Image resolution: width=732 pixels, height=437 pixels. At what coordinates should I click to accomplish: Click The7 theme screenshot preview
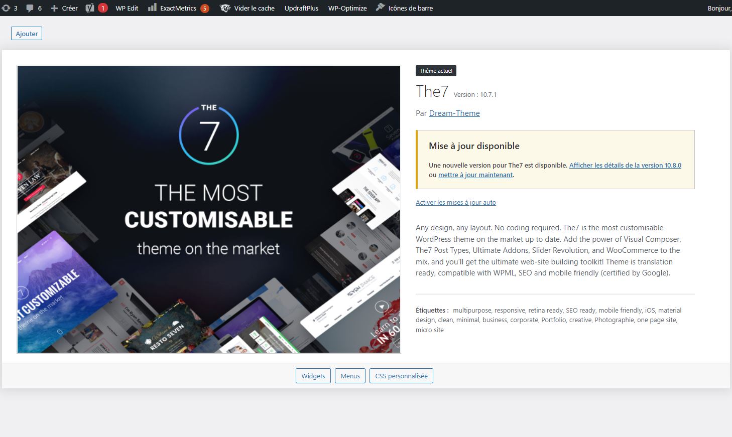[x=209, y=209]
